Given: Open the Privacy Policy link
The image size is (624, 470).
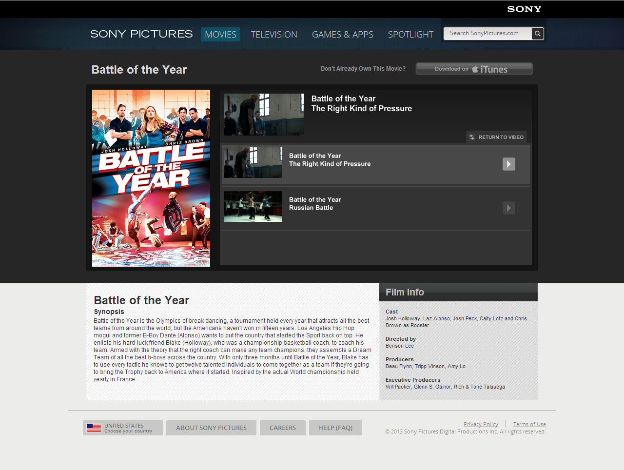Looking at the screenshot, I should (x=481, y=424).
